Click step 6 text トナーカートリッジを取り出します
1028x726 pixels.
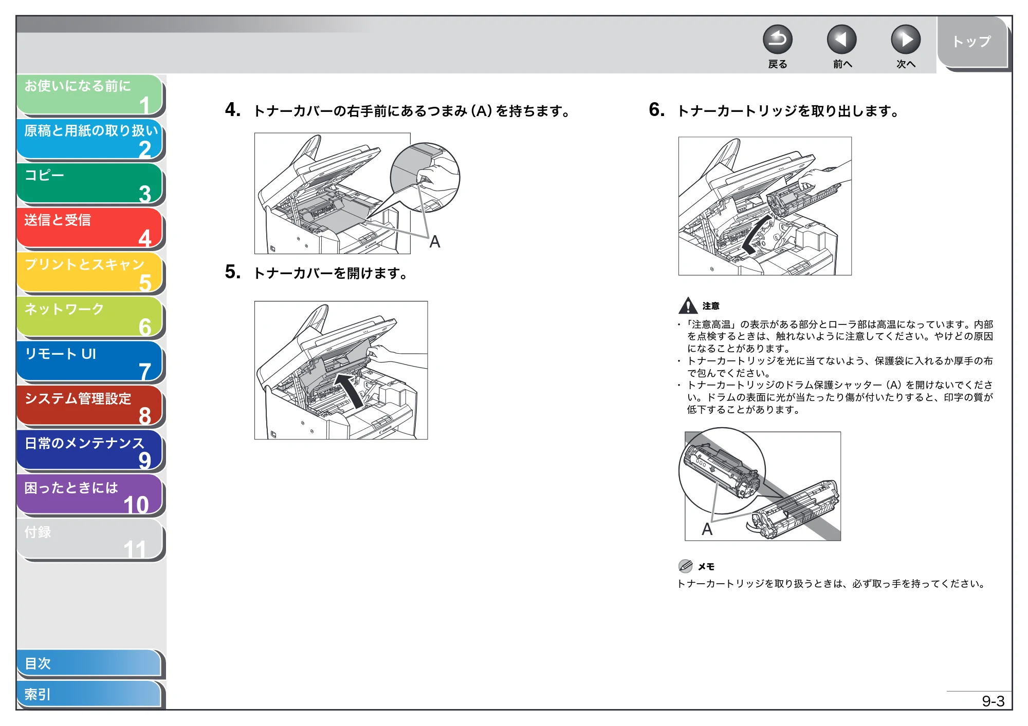coord(788,111)
